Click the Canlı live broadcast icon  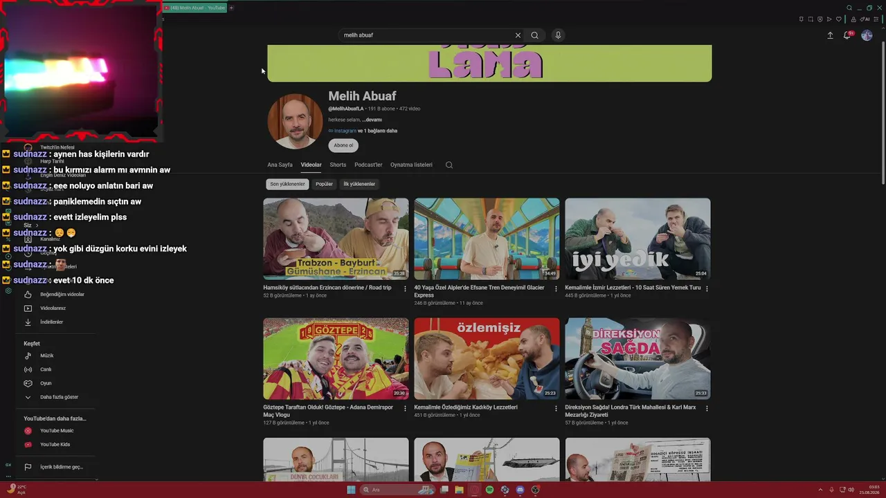[28, 369]
